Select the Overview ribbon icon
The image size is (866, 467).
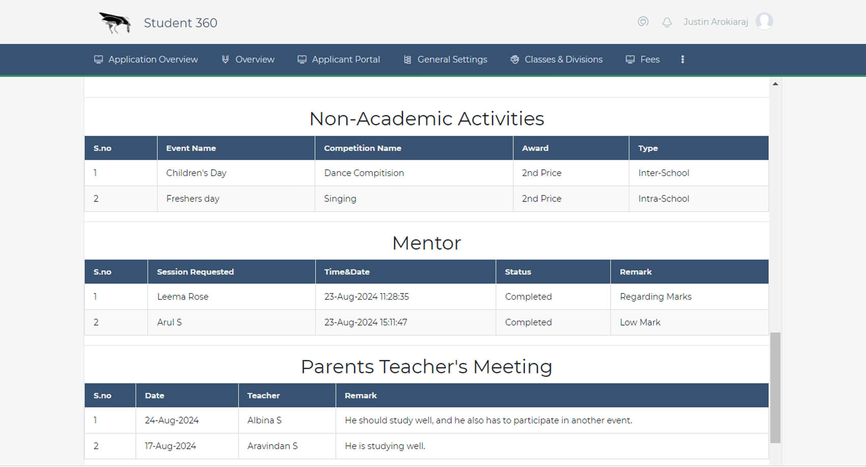click(x=225, y=59)
